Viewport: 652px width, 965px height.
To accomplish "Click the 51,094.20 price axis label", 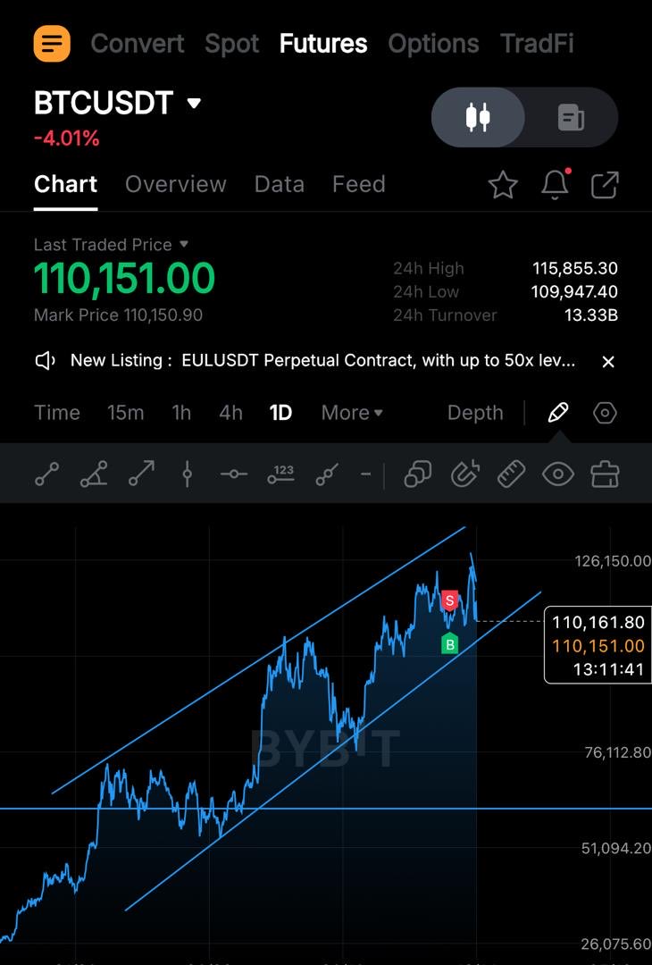I will tap(616, 848).
